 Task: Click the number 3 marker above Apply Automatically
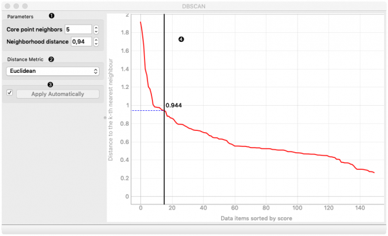click(x=50, y=84)
